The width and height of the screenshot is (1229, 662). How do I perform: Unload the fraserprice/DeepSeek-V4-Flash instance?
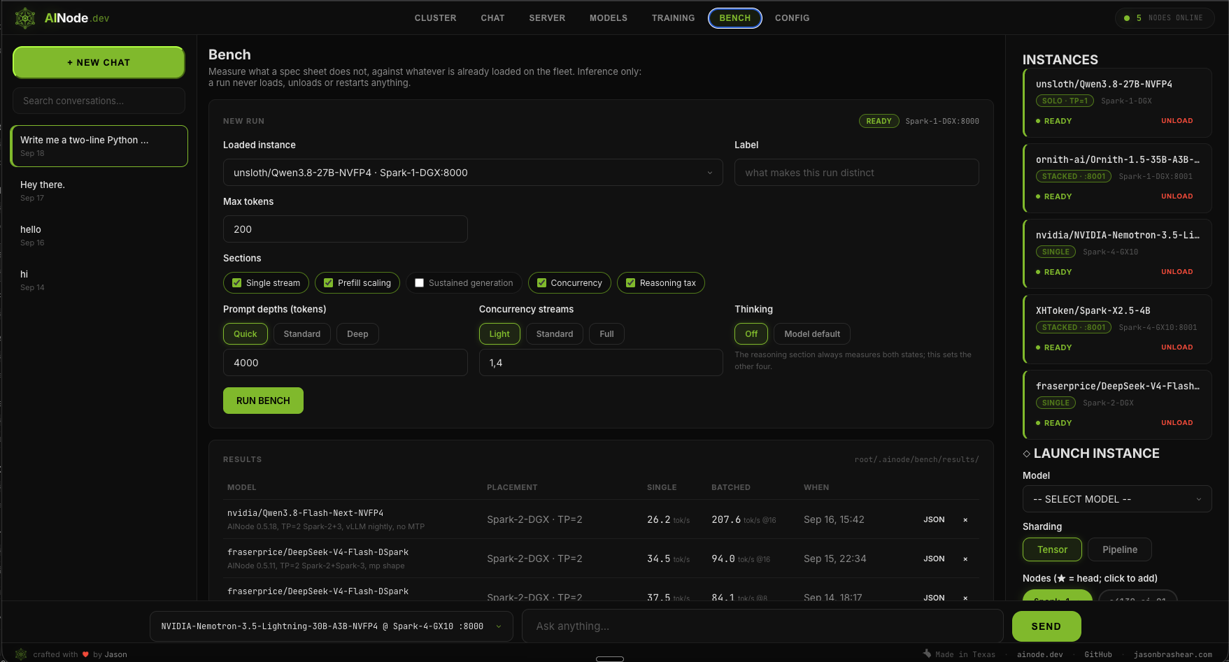click(1177, 423)
